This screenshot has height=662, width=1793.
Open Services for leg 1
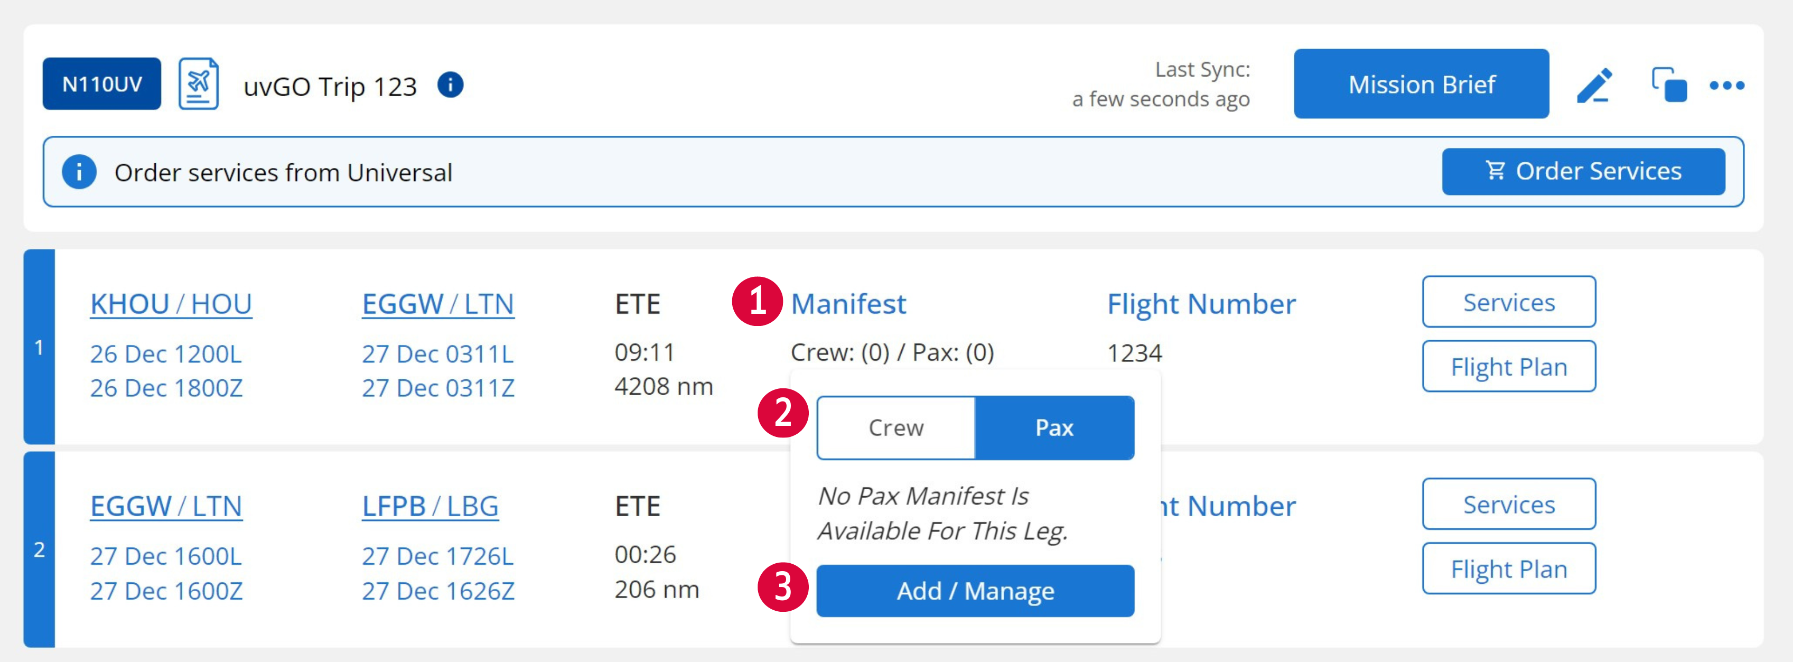point(1508,302)
